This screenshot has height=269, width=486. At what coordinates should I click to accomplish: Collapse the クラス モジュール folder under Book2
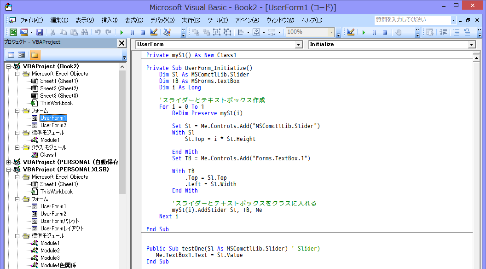pyautogui.click(x=17, y=147)
